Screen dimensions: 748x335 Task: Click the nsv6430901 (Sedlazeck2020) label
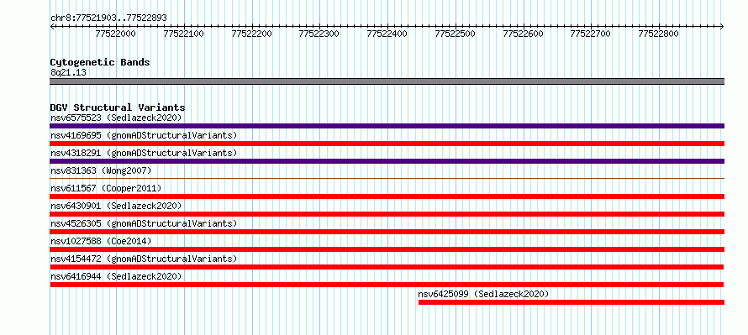click(x=116, y=206)
